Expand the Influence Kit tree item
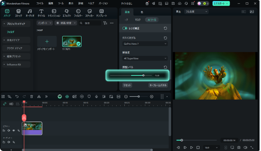 point(16,64)
